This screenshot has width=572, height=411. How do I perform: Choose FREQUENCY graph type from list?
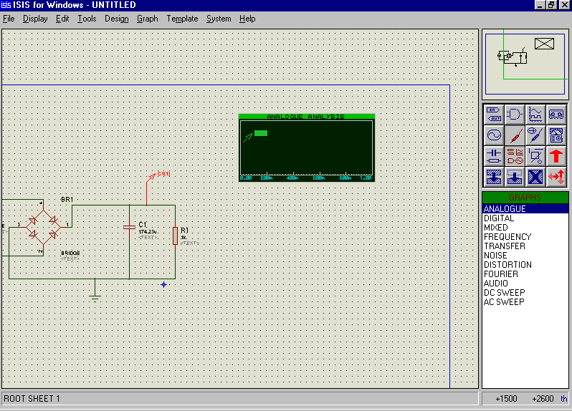coord(507,237)
